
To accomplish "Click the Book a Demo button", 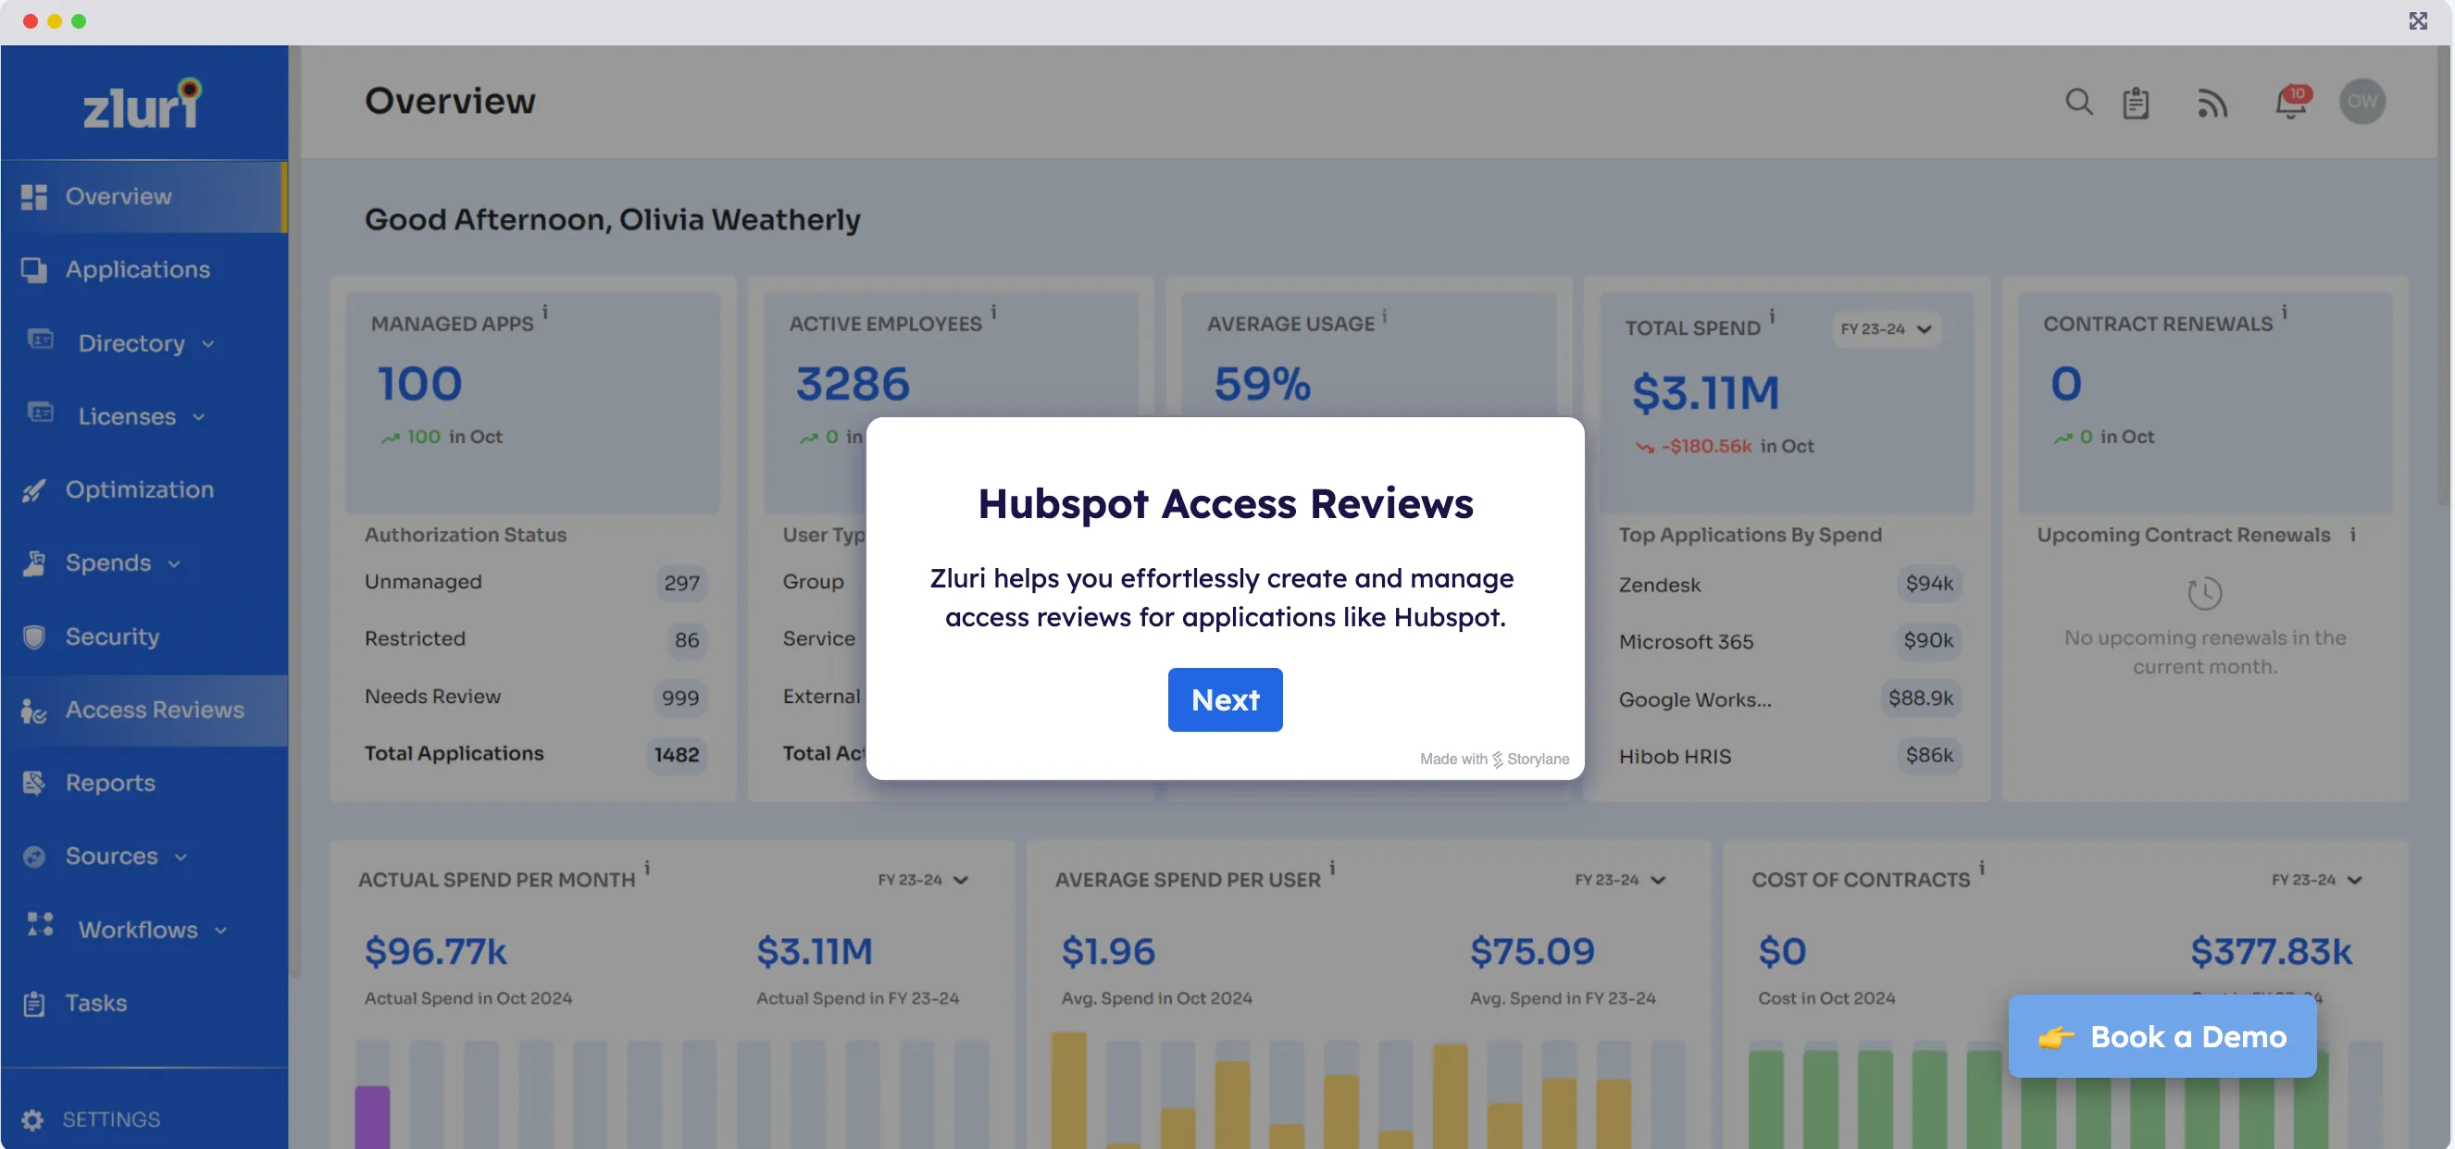I will tap(2162, 1035).
